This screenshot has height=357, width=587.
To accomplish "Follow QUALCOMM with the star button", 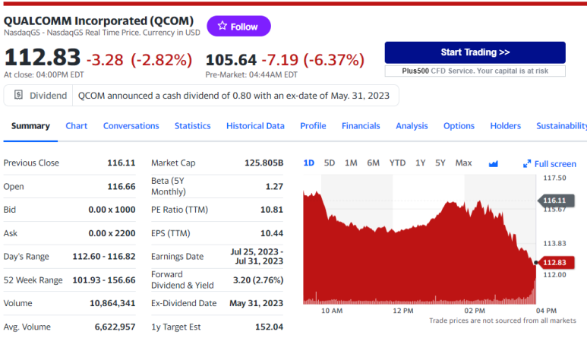I will pos(238,27).
